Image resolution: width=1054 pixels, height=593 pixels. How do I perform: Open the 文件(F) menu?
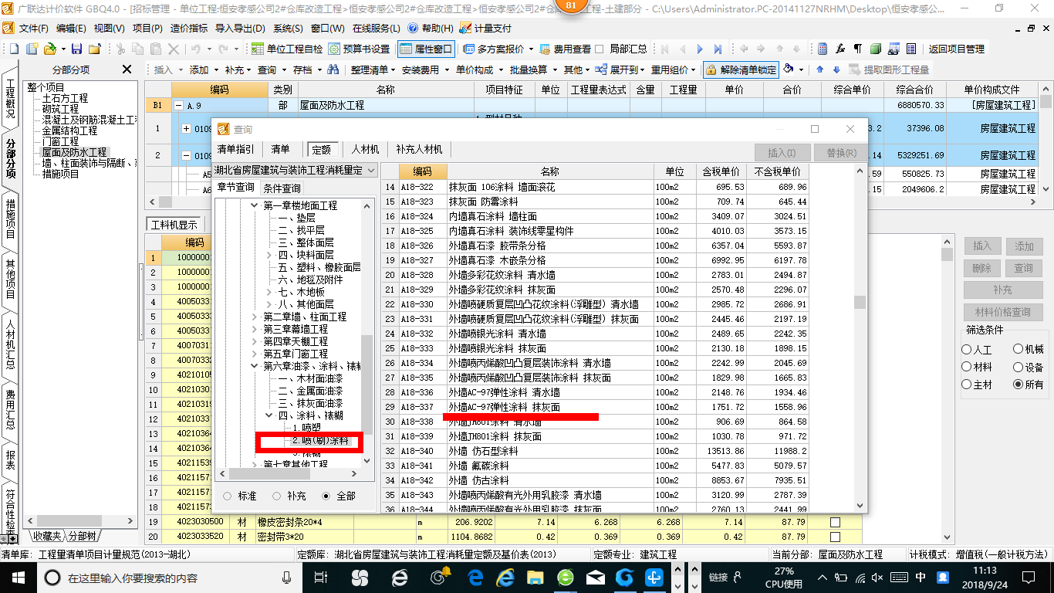pos(32,28)
